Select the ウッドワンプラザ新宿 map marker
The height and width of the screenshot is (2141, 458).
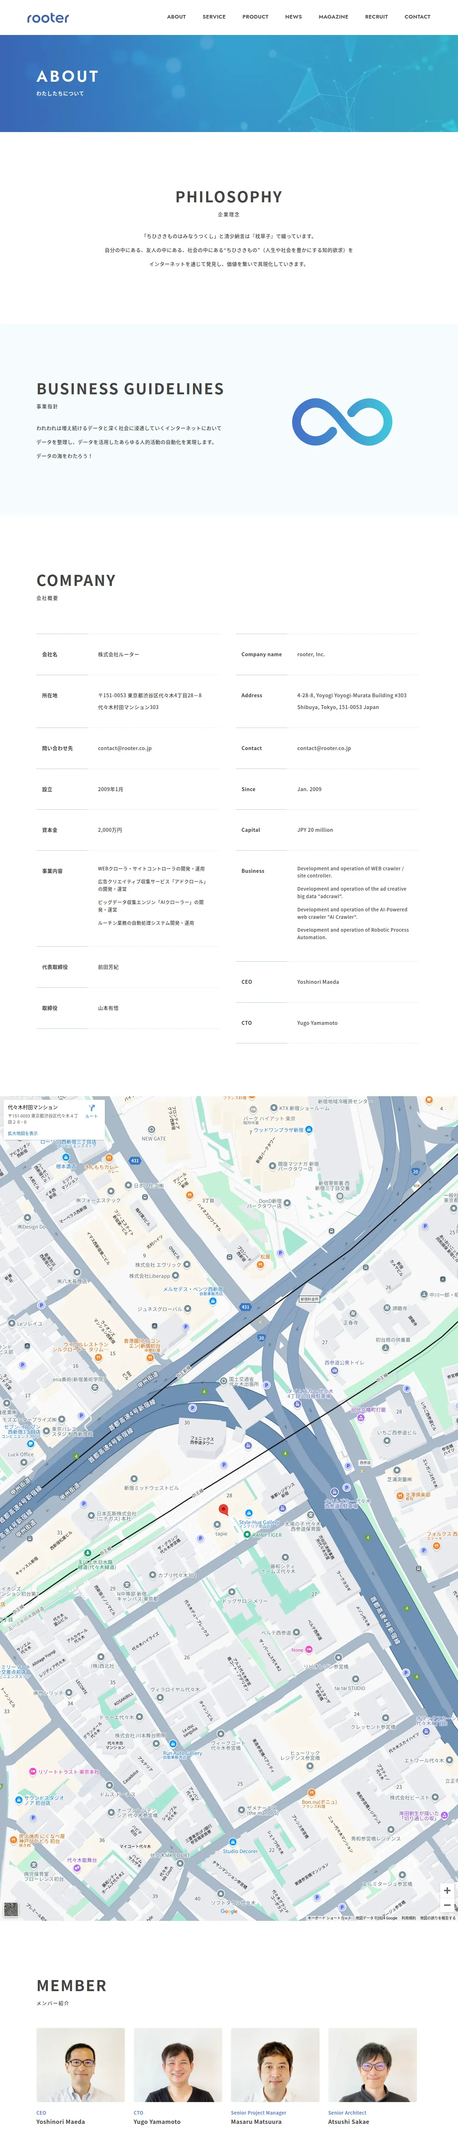tap(309, 1129)
